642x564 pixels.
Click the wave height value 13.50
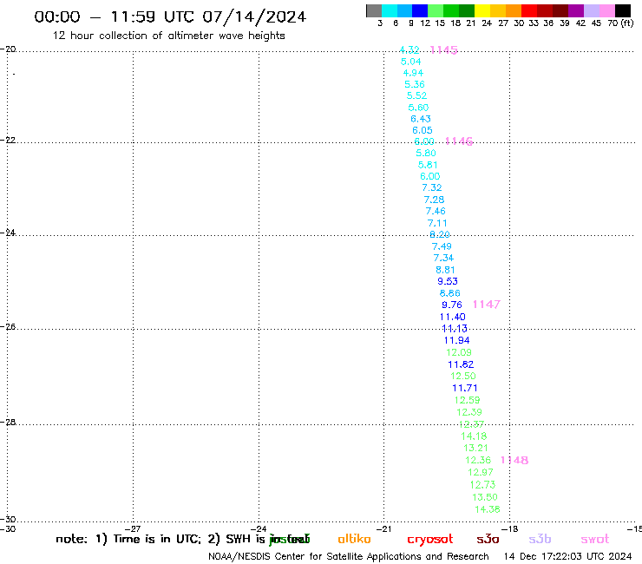[x=485, y=497]
